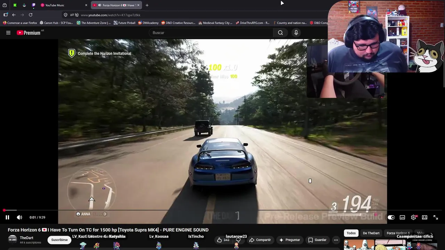Click the first recommended video thumbnail
The image size is (445, 250).
pyautogui.click(x=359, y=244)
